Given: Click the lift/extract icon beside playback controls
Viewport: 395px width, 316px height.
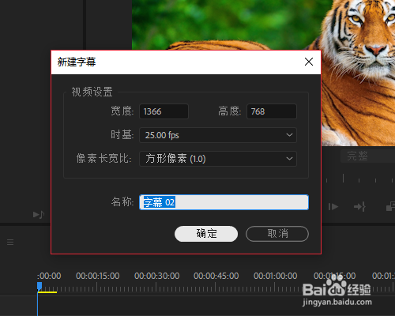Looking at the screenshot, I should [x=391, y=206].
